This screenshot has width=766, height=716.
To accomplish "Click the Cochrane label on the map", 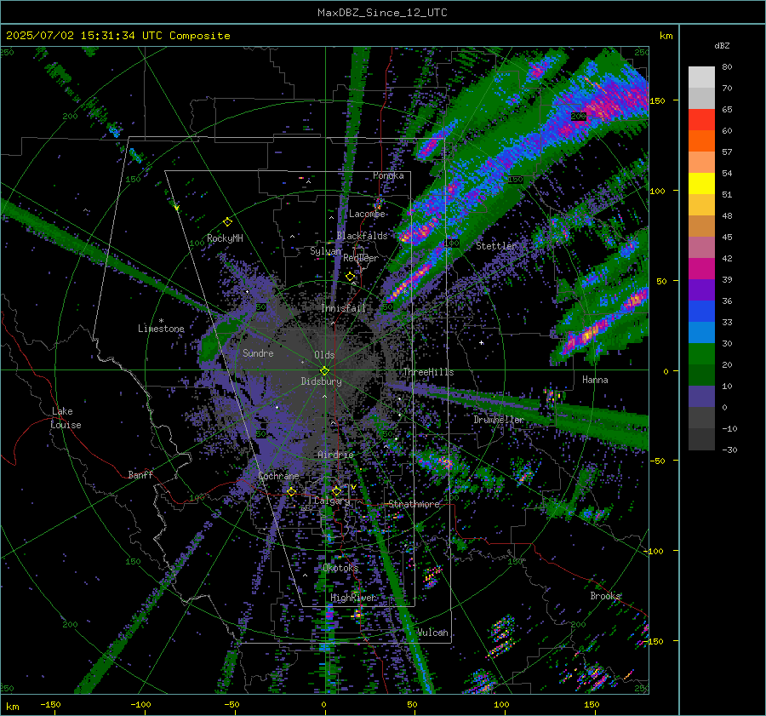I will (x=278, y=476).
